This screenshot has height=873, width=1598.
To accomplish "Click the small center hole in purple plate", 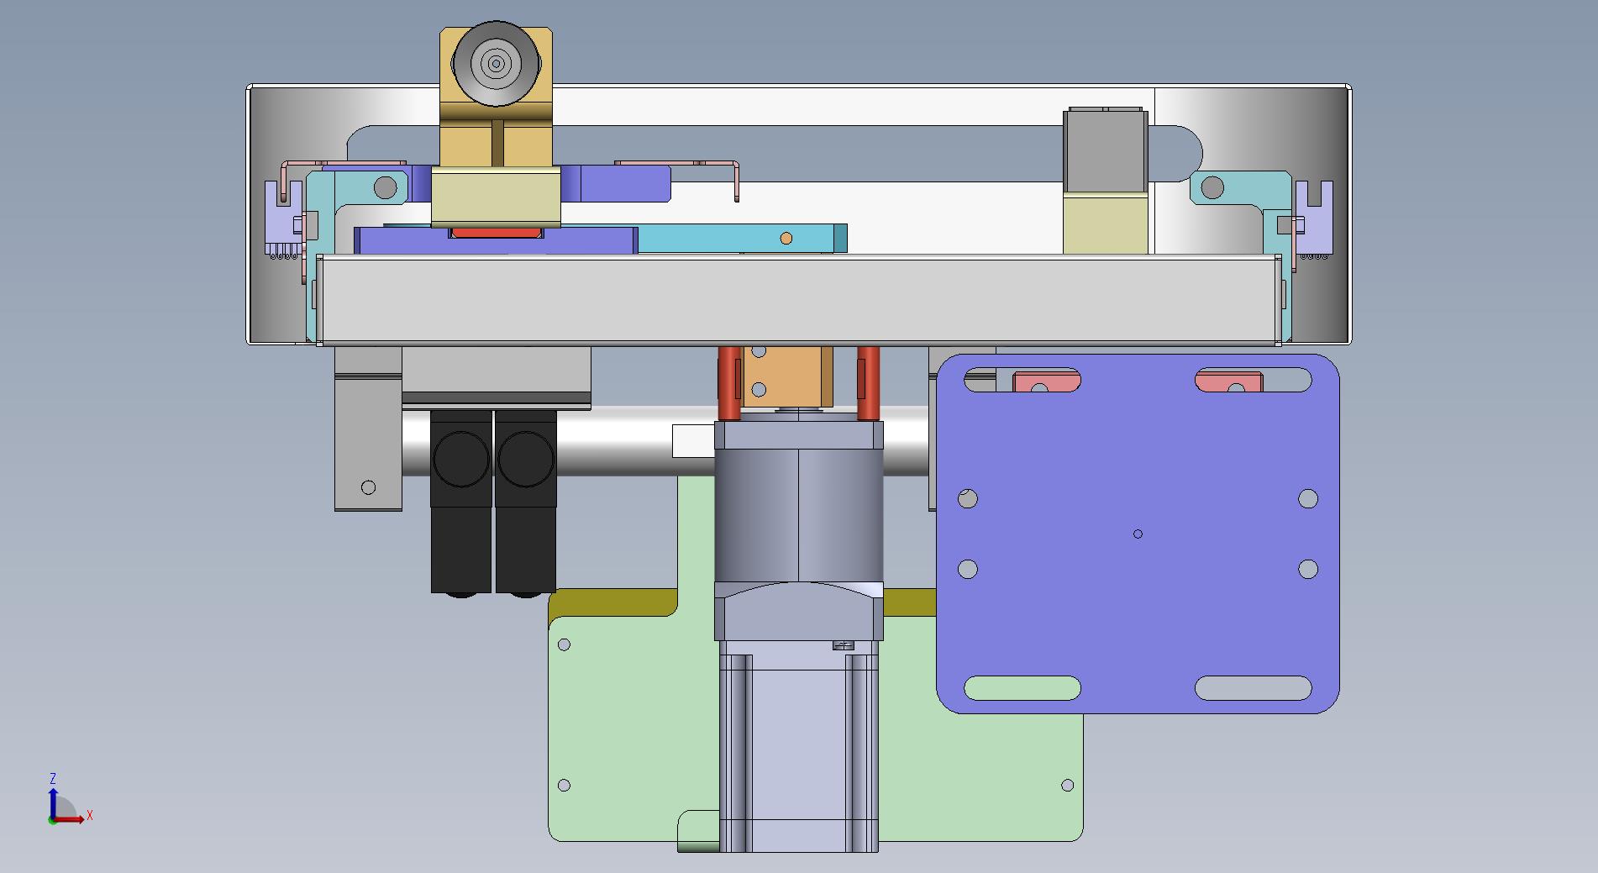I will tap(1138, 534).
